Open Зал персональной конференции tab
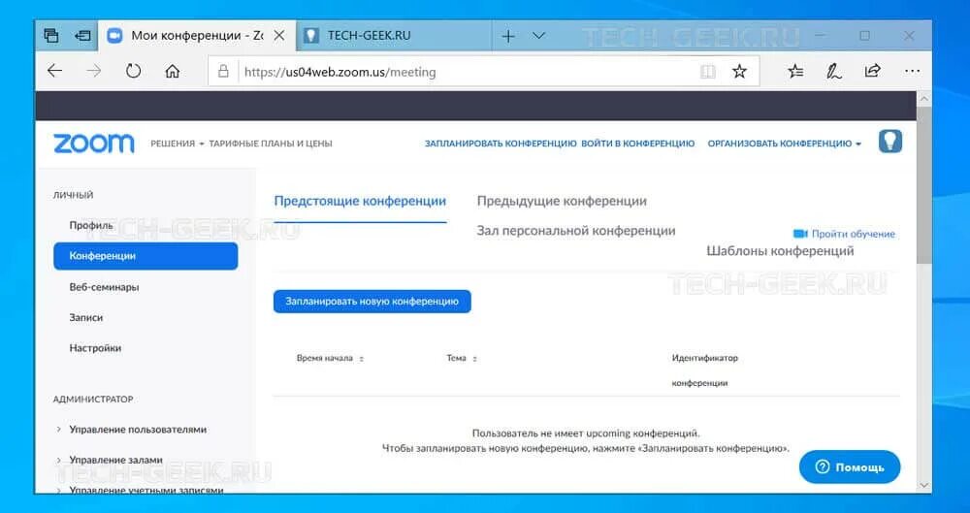This screenshot has height=513, width=970. pyautogui.click(x=576, y=231)
